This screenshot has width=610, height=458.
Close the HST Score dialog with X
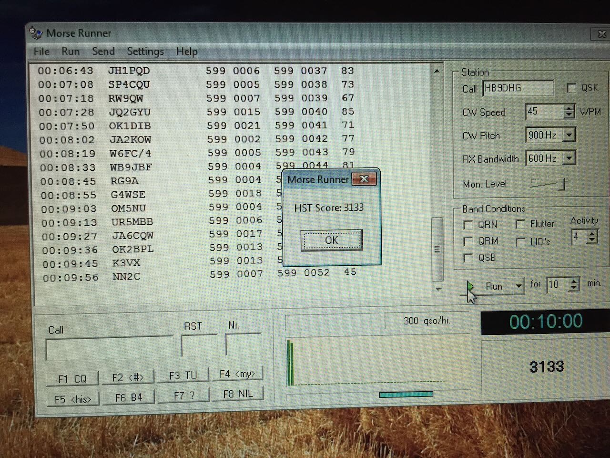pos(364,179)
